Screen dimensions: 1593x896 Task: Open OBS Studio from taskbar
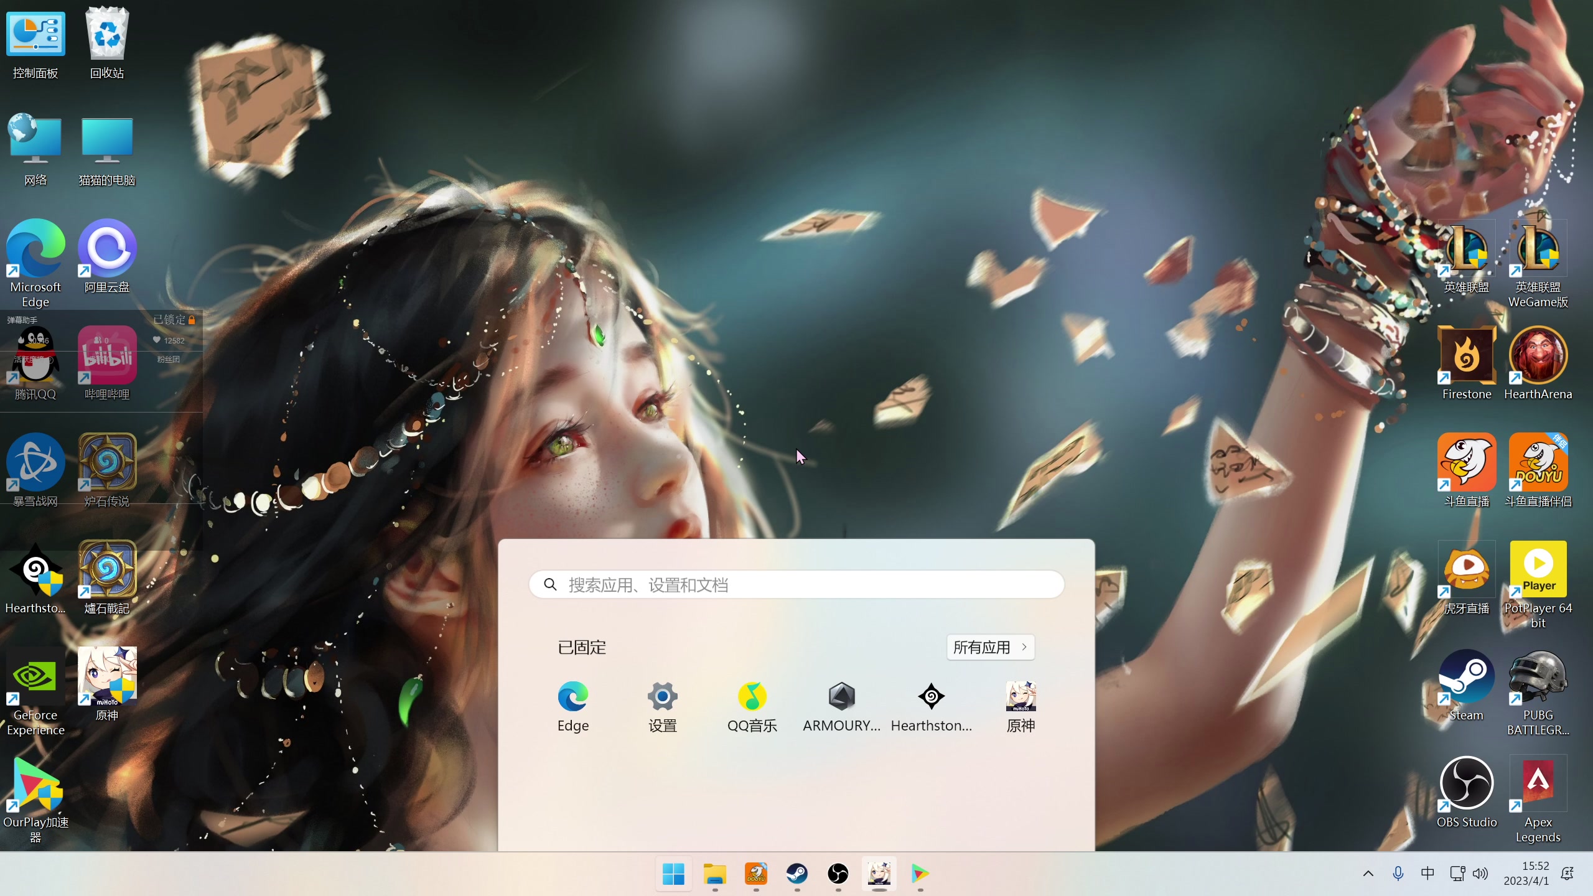tap(838, 874)
